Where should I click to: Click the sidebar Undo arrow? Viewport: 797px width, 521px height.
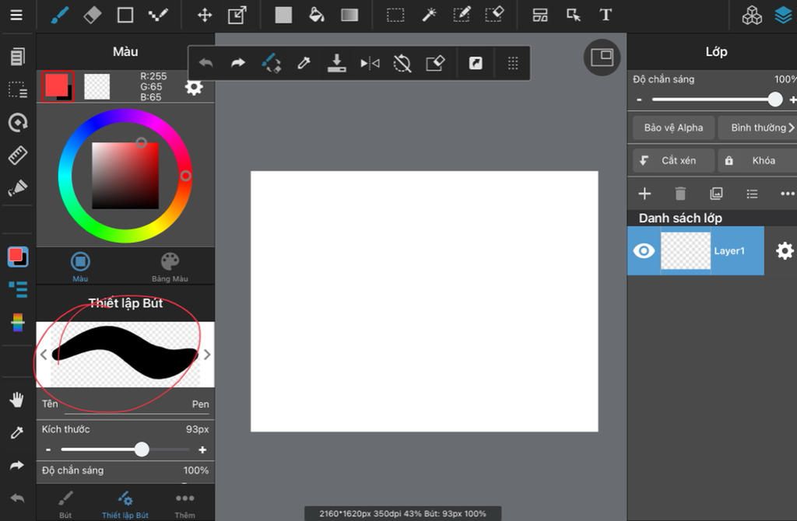pyautogui.click(x=17, y=498)
